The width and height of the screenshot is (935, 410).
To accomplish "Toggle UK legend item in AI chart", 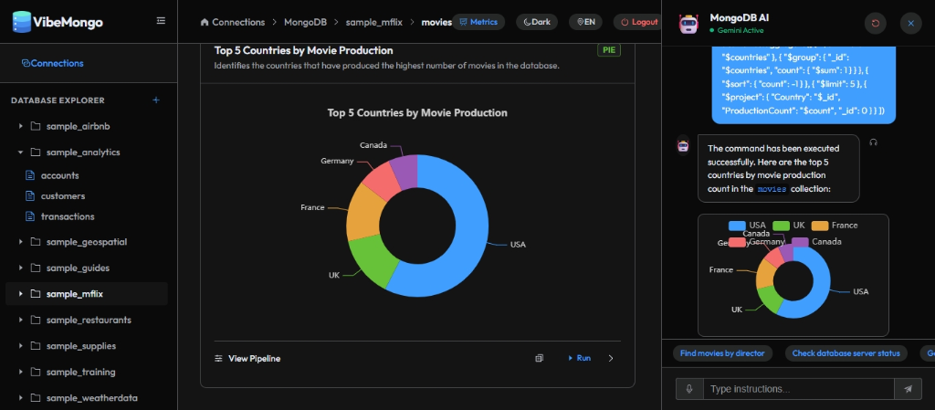I will click(x=789, y=226).
